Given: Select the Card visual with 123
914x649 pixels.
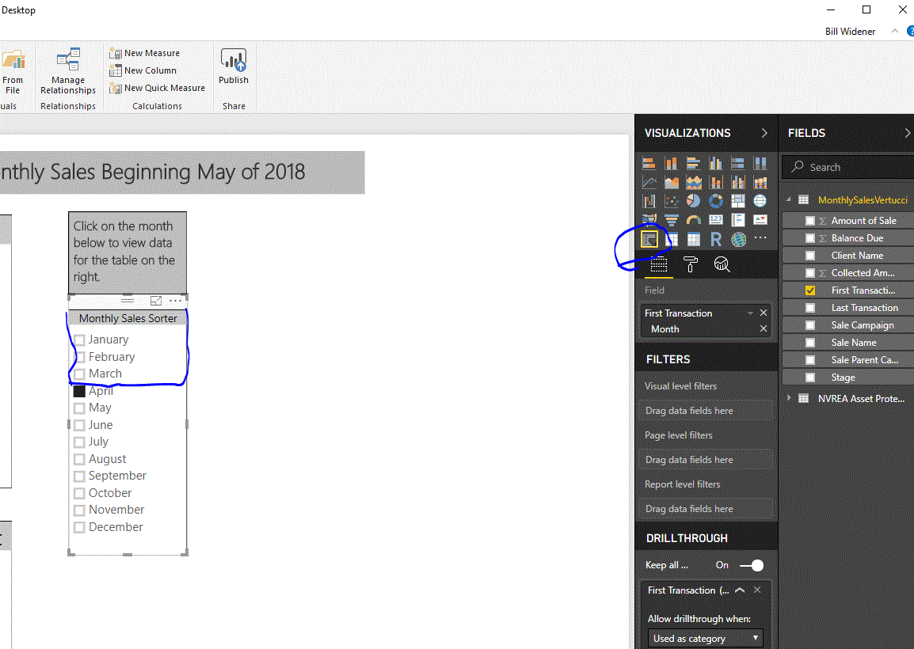Looking at the screenshot, I should 715,220.
